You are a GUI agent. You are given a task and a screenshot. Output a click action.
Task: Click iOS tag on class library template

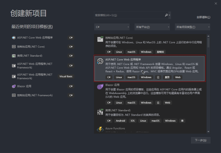coord(132,121)
